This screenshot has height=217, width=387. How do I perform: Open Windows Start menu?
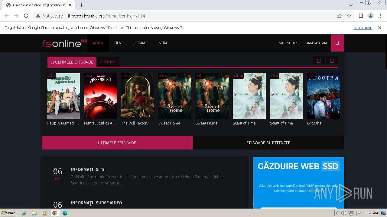pyautogui.click(x=8, y=213)
